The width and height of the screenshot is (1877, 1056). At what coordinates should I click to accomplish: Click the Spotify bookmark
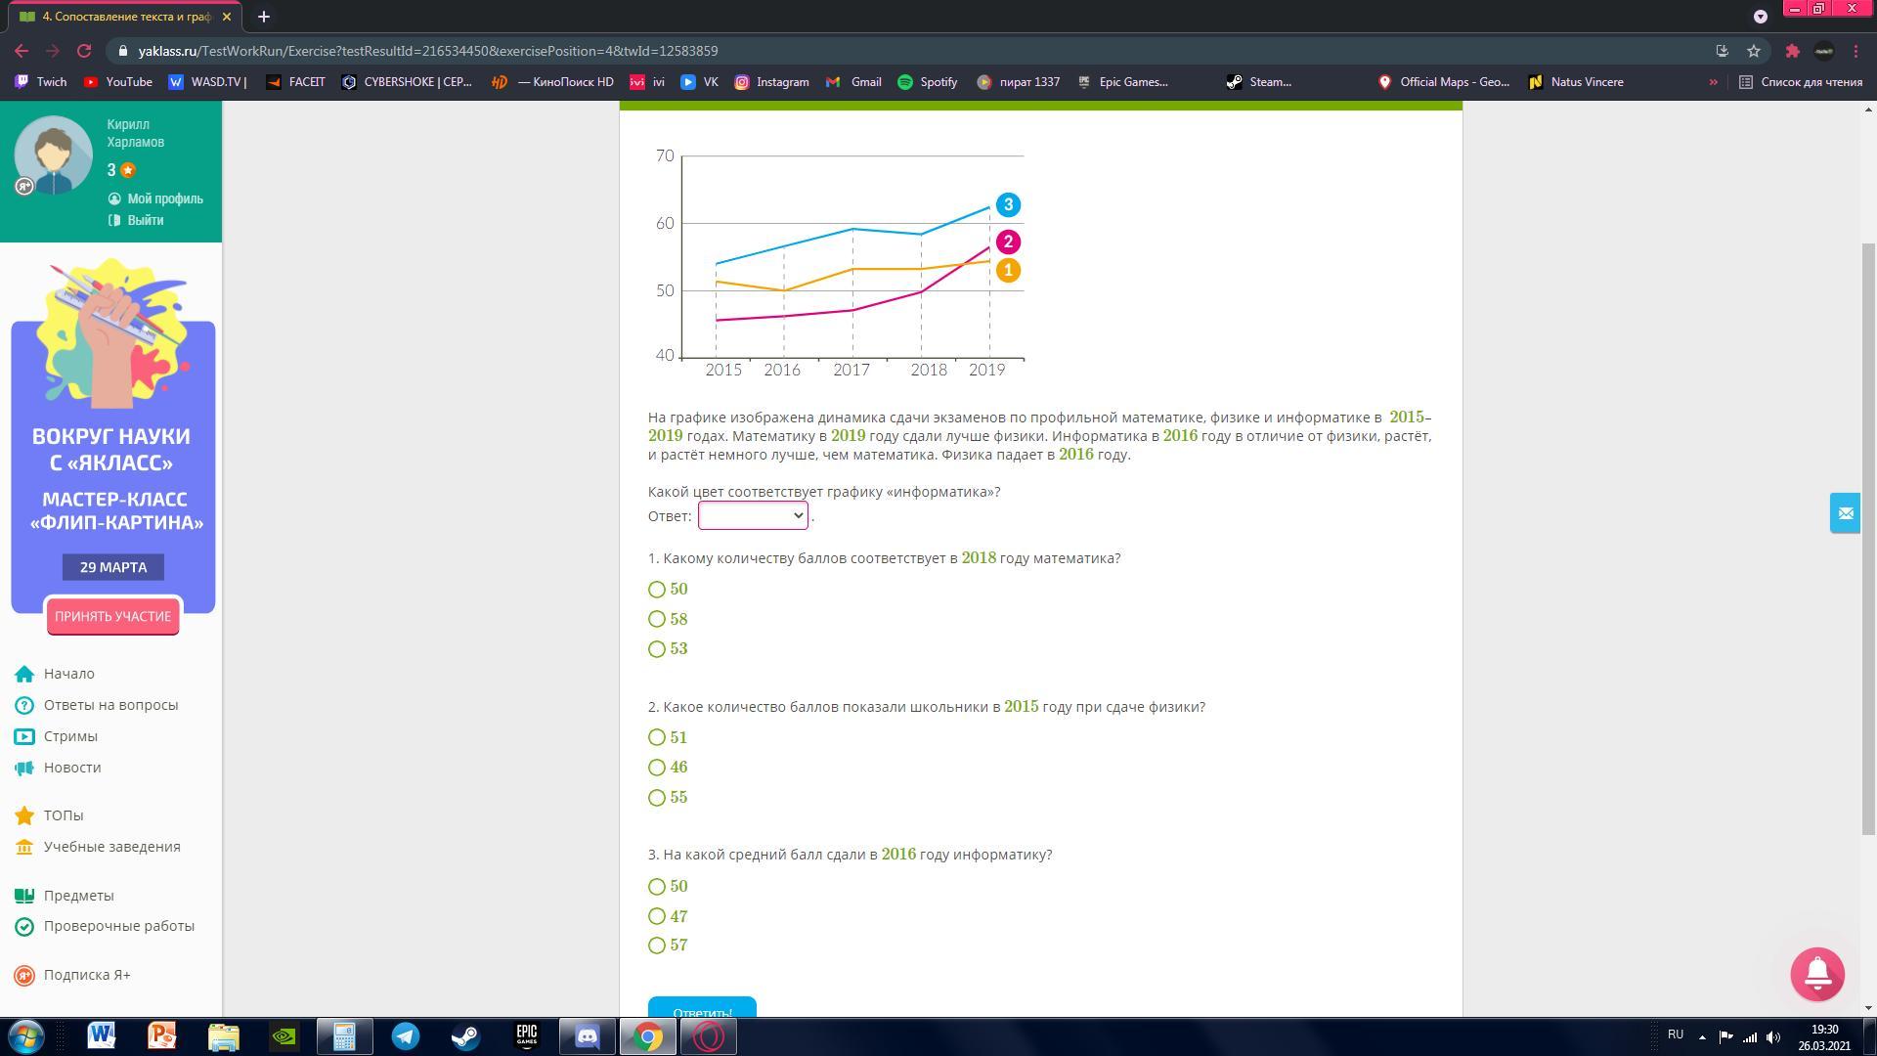(928, 82)
